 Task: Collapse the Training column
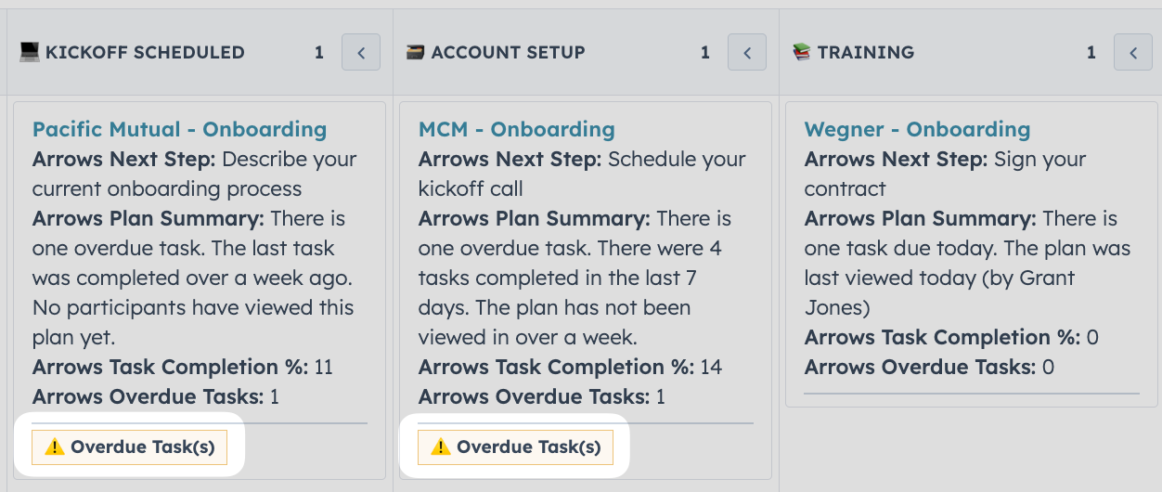click(x=1133, y=52)
